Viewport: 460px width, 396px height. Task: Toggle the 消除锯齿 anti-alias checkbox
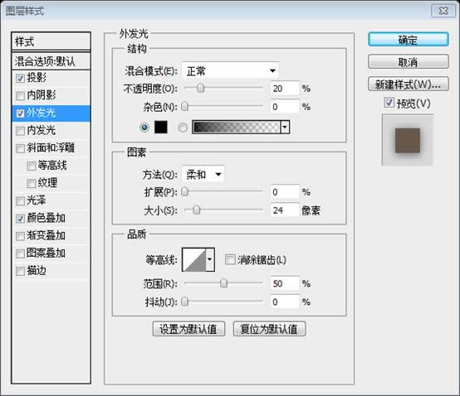(x=230, y=259)
